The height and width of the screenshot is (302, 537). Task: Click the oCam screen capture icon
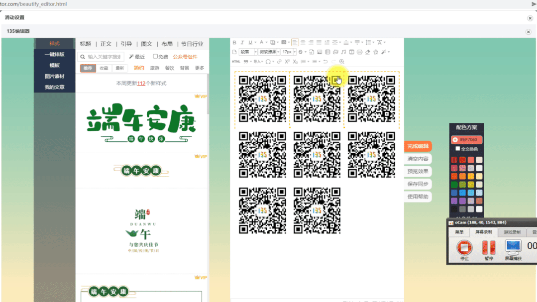click(x=513, y=247)
